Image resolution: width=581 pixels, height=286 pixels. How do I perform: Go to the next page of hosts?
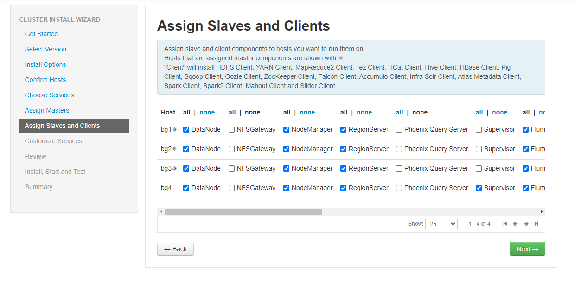[526, 224]
